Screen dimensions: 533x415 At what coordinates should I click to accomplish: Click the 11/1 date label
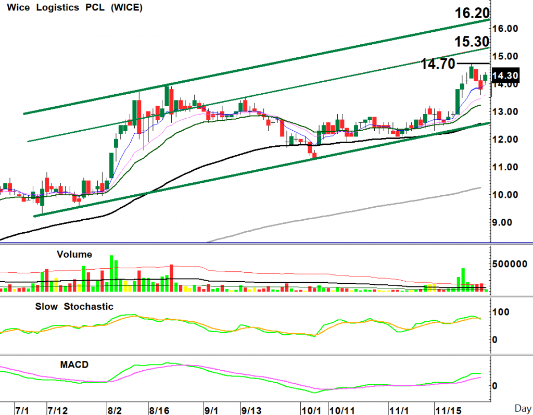point(399,410)
